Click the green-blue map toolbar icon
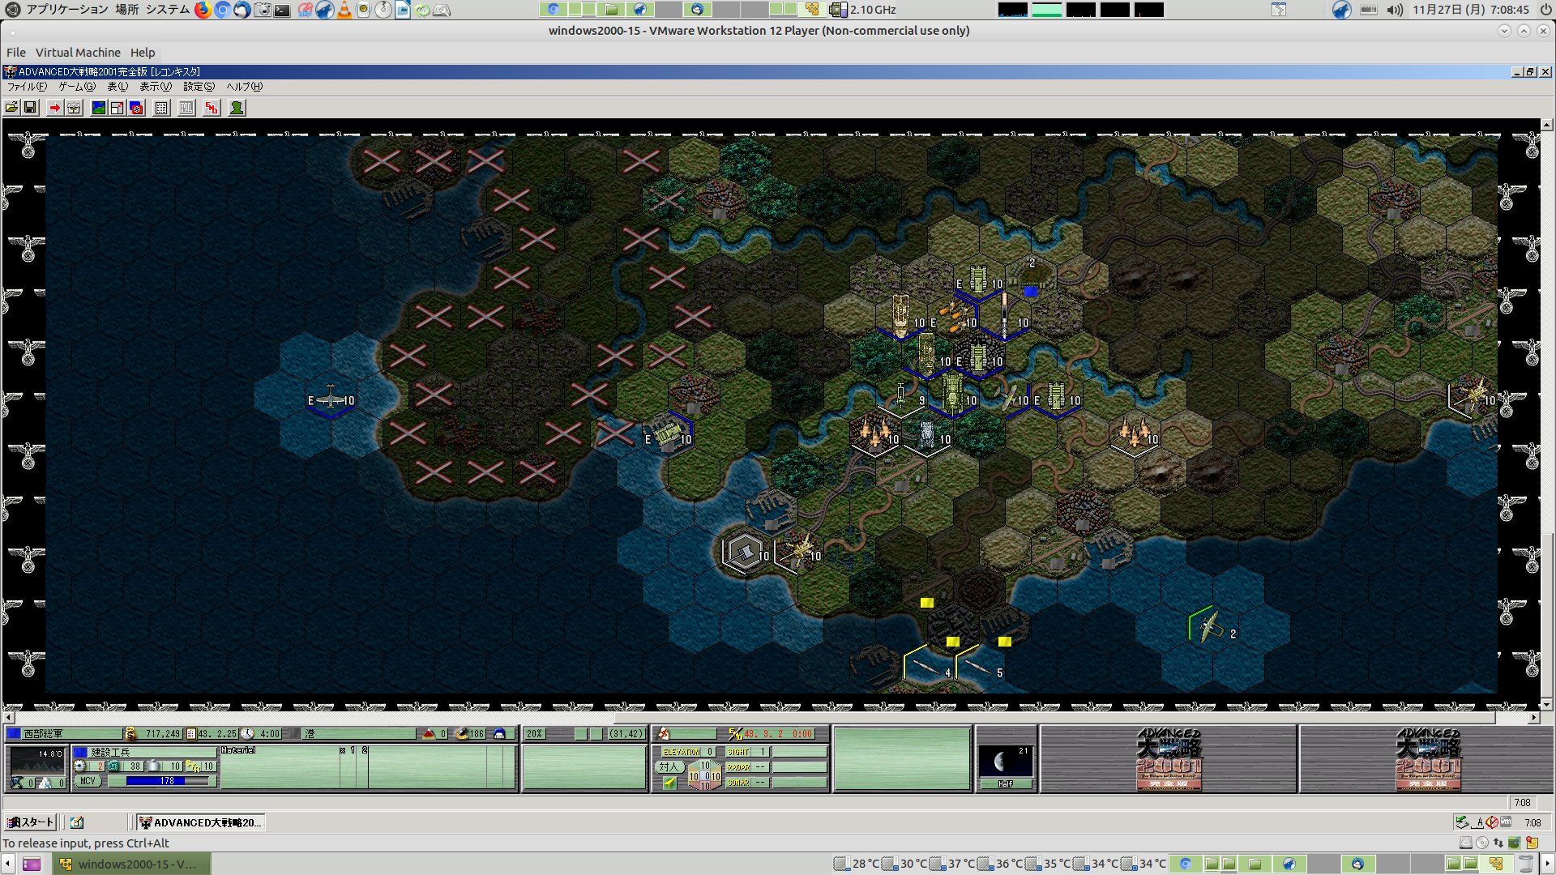1556x875 pixels. 98,108
